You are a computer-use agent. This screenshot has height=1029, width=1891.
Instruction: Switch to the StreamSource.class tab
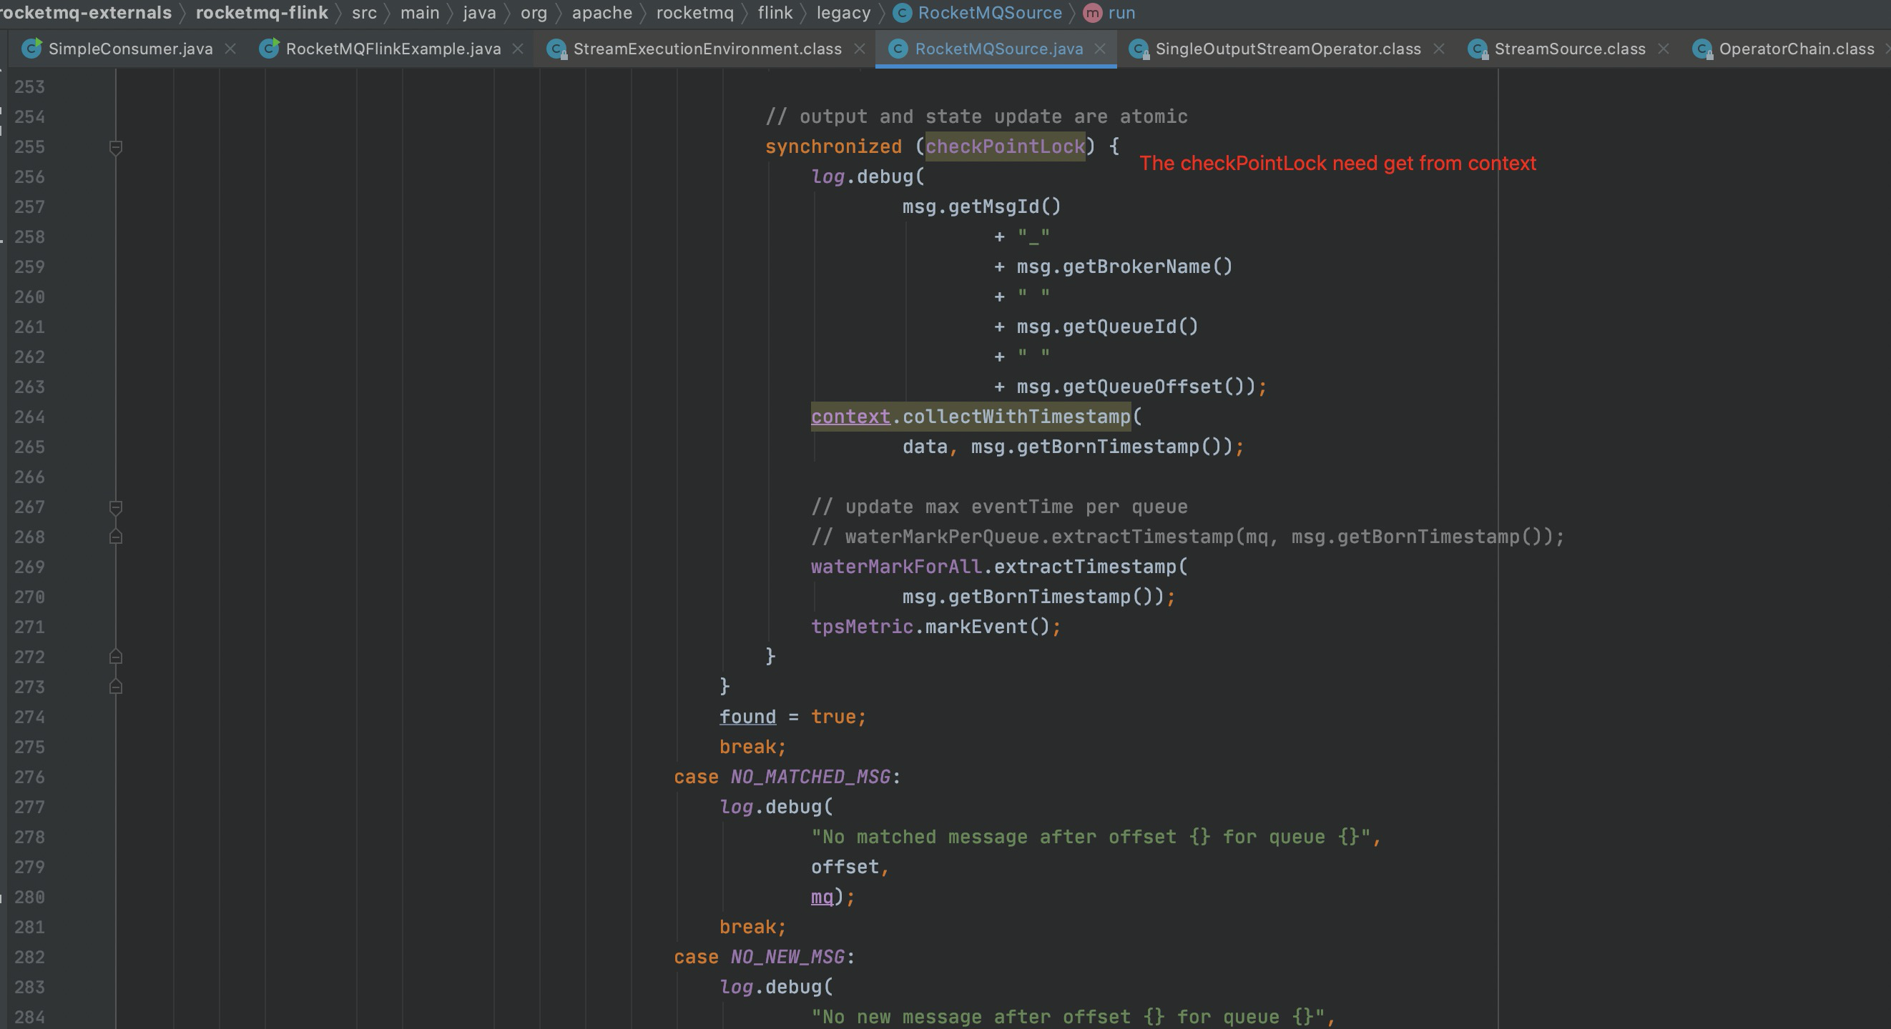tap(1568, 49)
